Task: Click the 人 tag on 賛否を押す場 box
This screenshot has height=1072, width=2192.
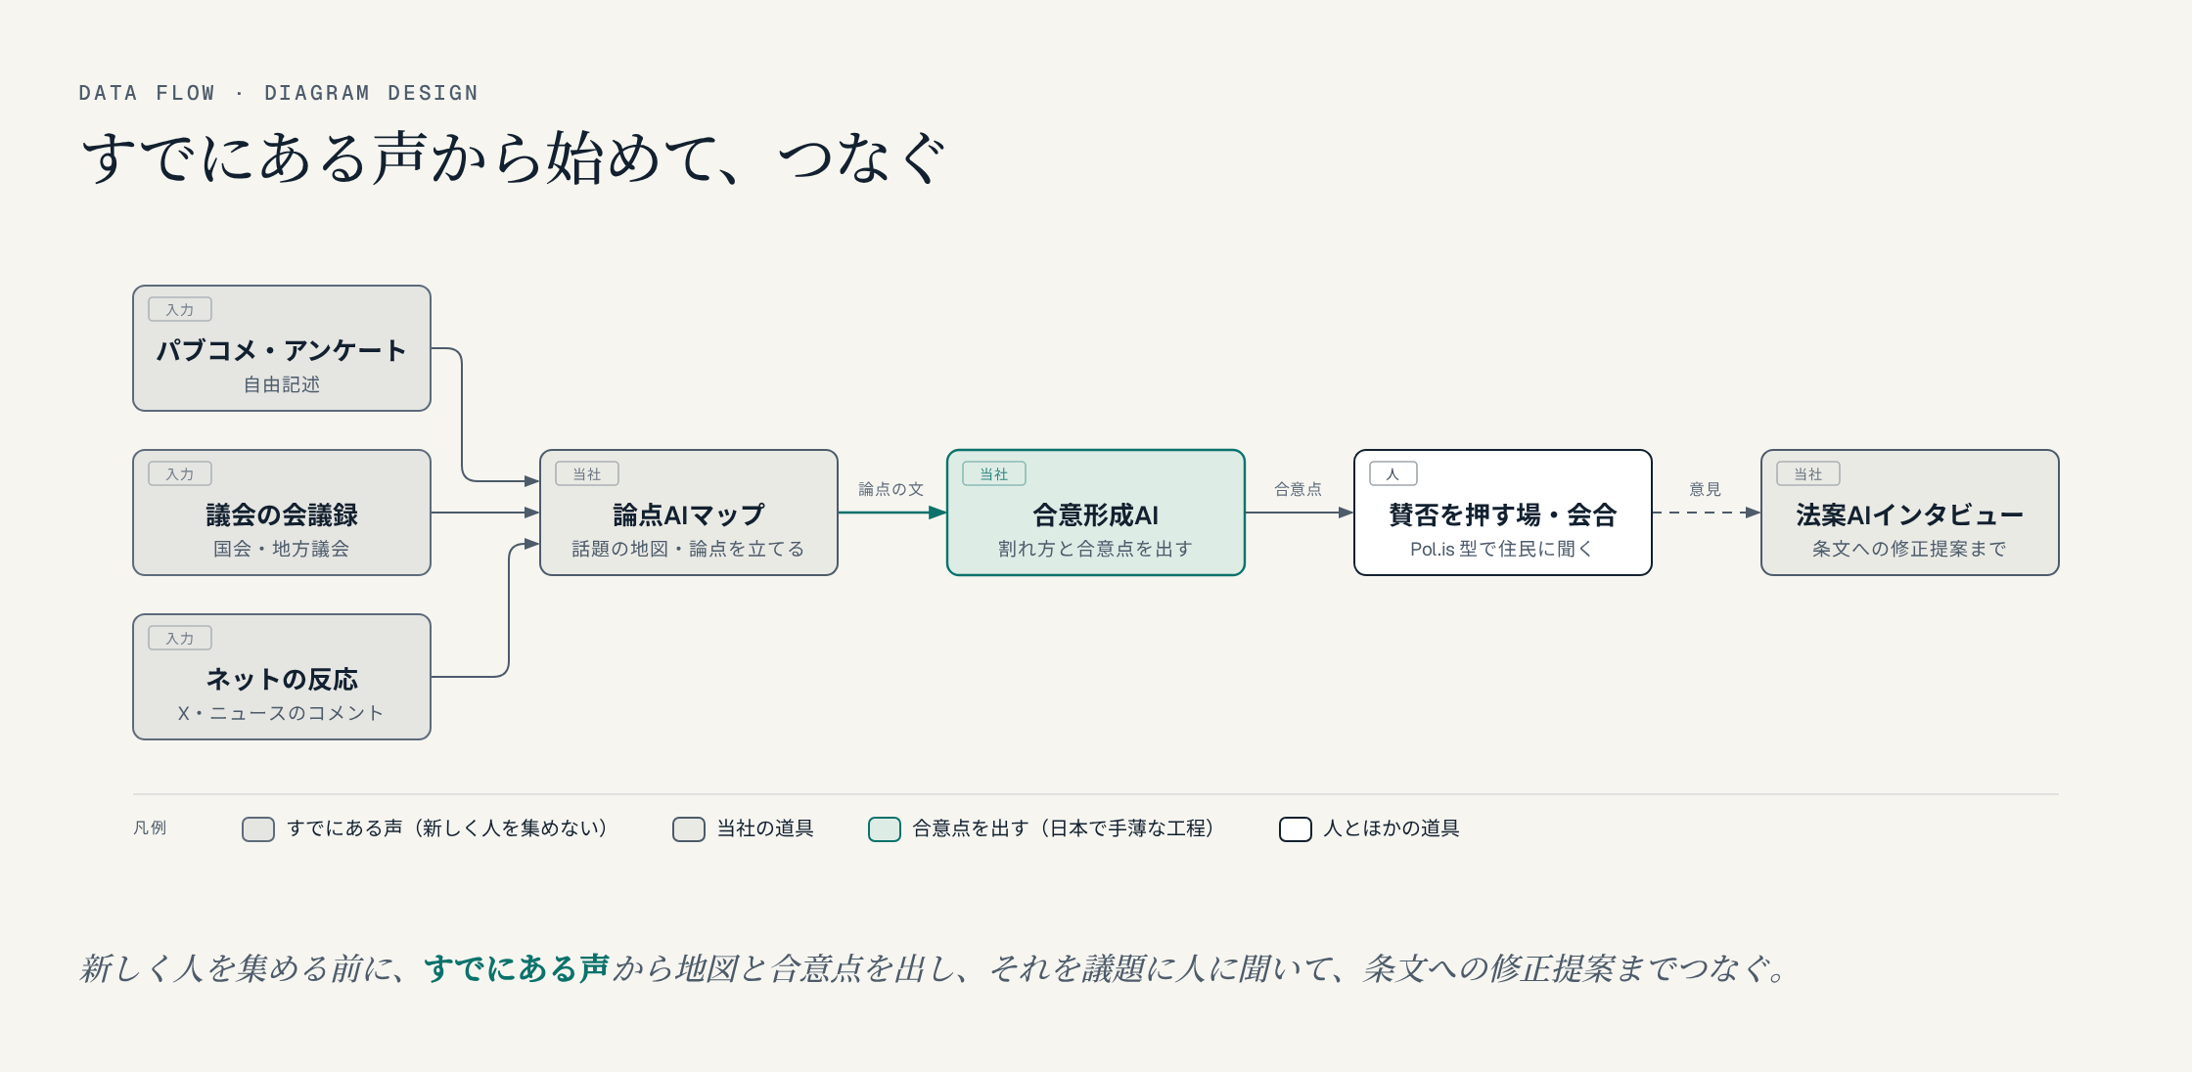Action: click(1393, 473)
